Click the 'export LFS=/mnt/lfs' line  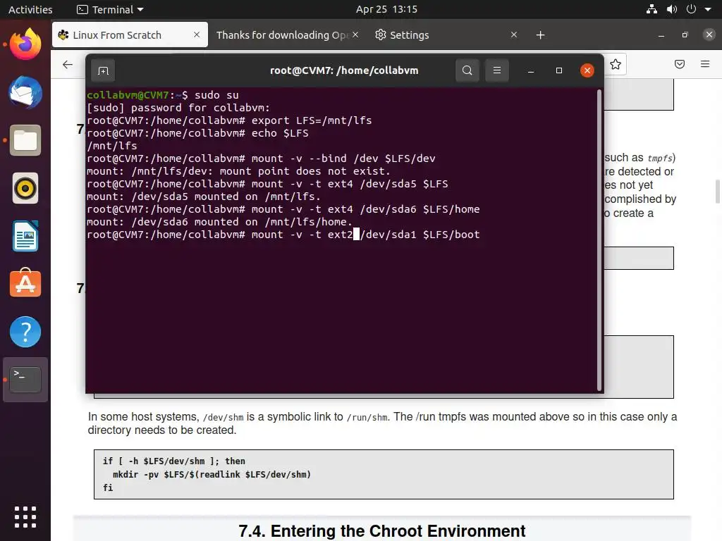point(229,120)
